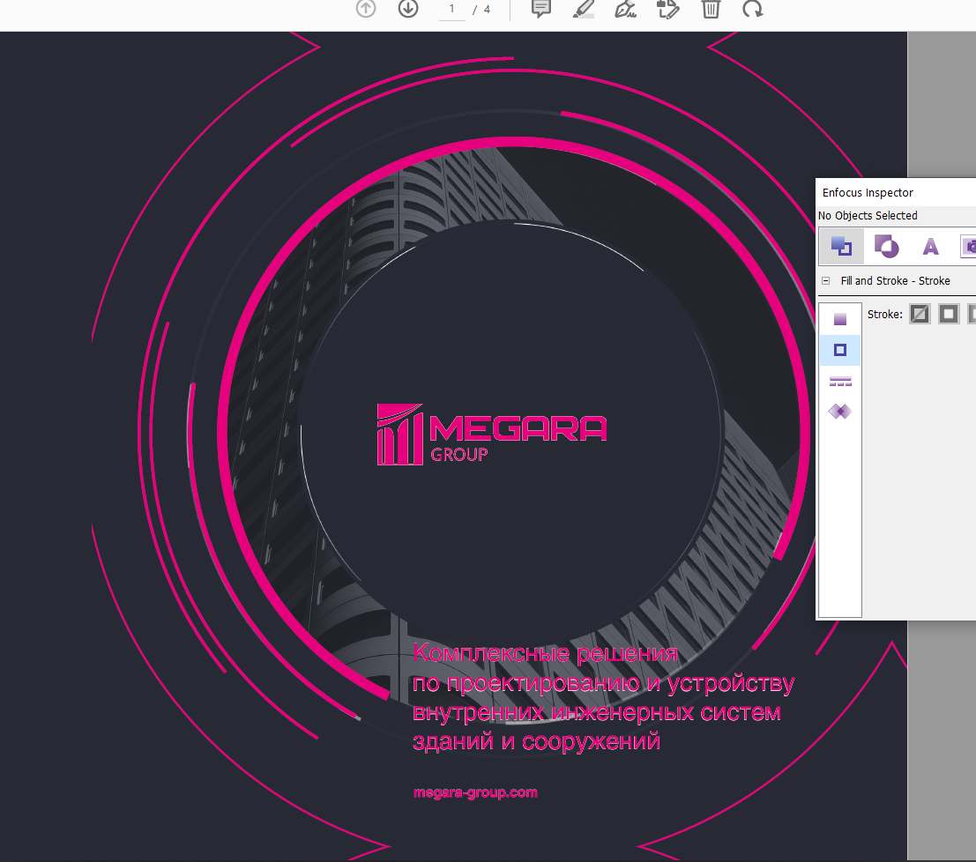
Task: Go to the previous page with up arrow
Action: pyautogui.click(x=366, y=9)
